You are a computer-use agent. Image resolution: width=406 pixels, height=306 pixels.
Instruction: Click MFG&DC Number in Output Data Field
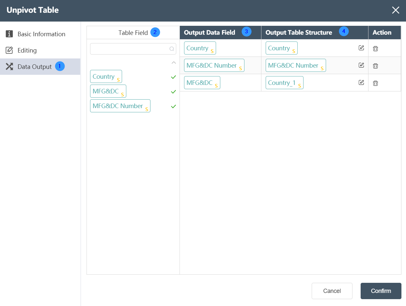click(x=214, y=65)
